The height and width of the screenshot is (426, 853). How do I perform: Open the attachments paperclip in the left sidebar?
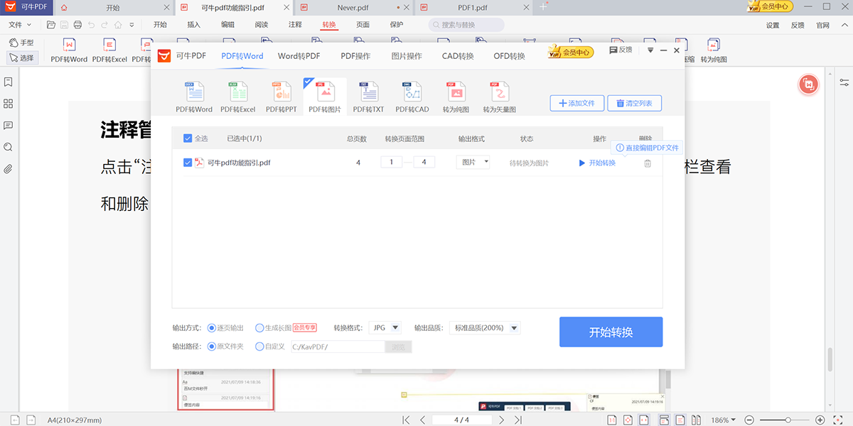point(9,169)
